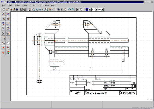Click the Undo arrow icon

pyautogui.click(x=69, y=9)
